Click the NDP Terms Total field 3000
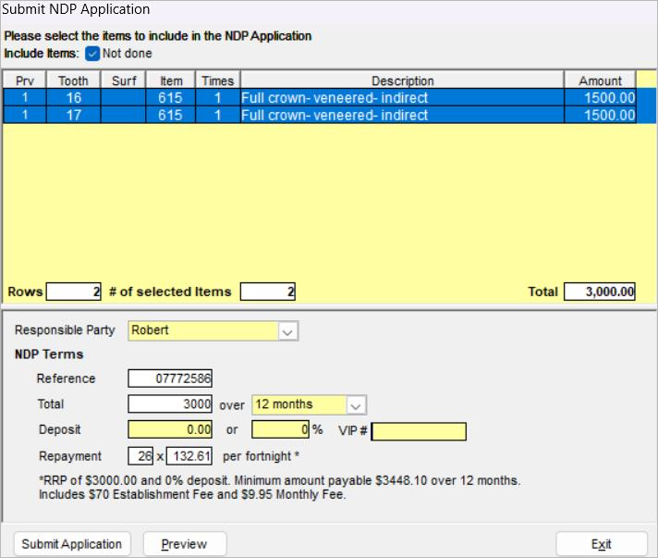The image size is (658, 558). (x=170, y=404)
